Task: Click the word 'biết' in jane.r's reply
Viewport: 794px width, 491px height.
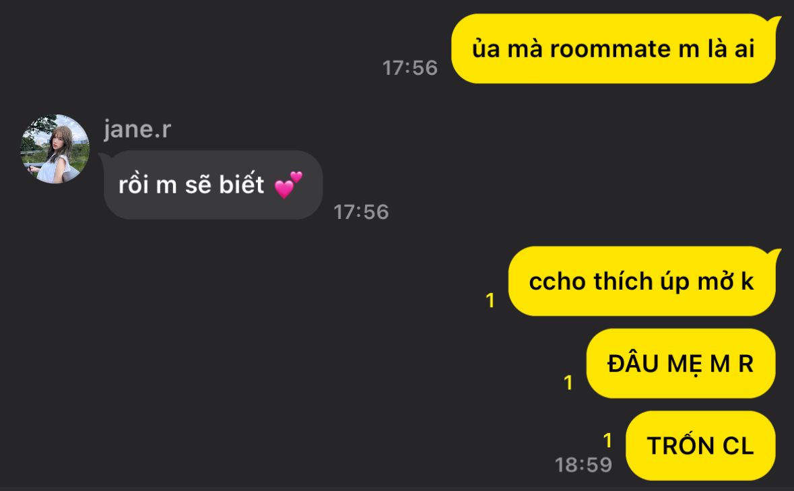Action: pyautogui.click(x=242, y=185)
